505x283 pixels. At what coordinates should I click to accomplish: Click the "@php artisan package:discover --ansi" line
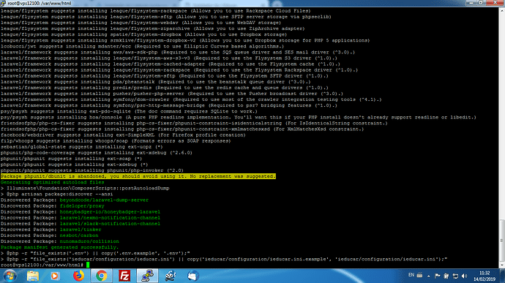[x=56, y=194]
